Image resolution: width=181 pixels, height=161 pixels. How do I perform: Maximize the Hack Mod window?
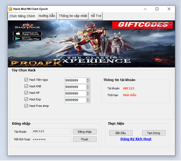coord(157,9)
